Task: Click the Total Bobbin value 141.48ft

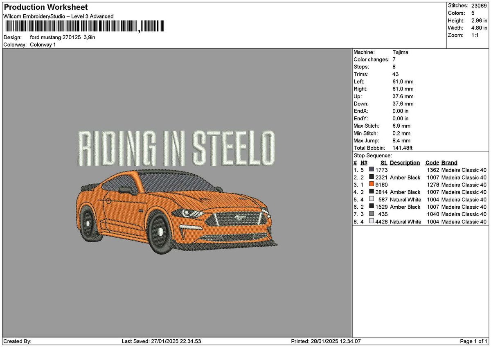Action: coord(403,148)
